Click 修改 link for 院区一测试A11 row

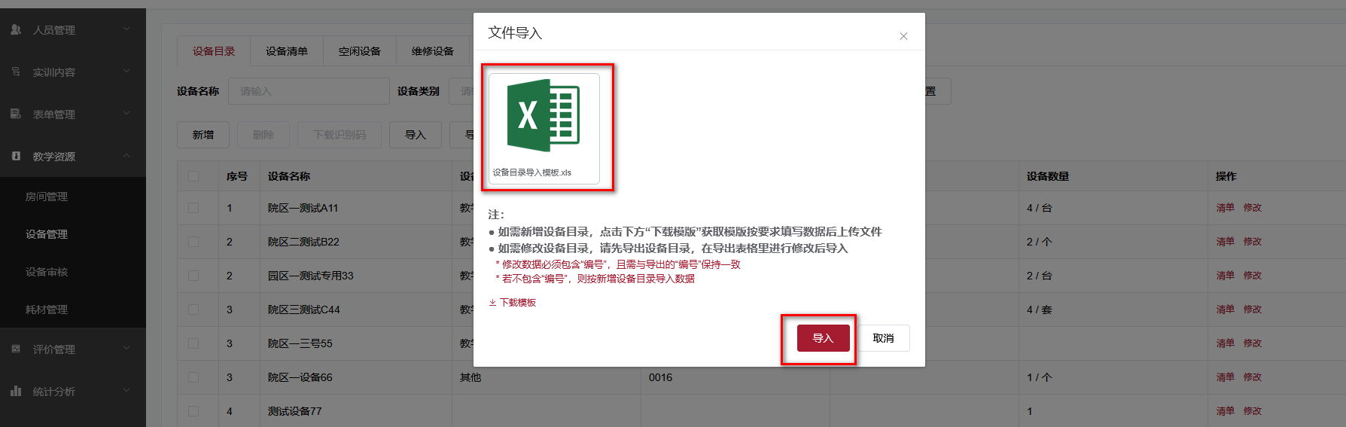pos(1253,208)
